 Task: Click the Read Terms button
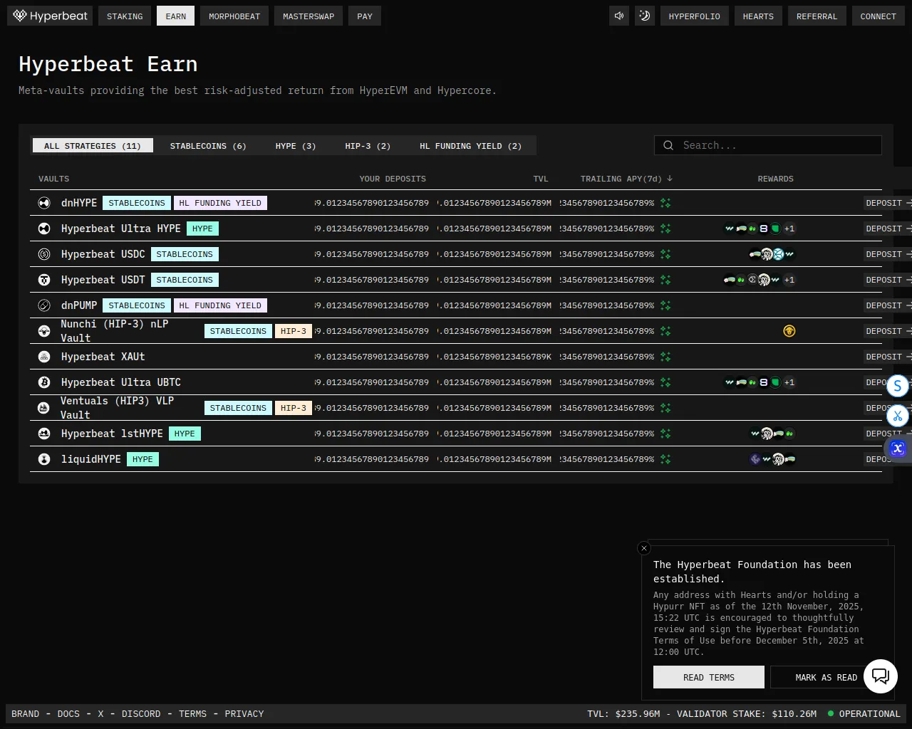709,677
